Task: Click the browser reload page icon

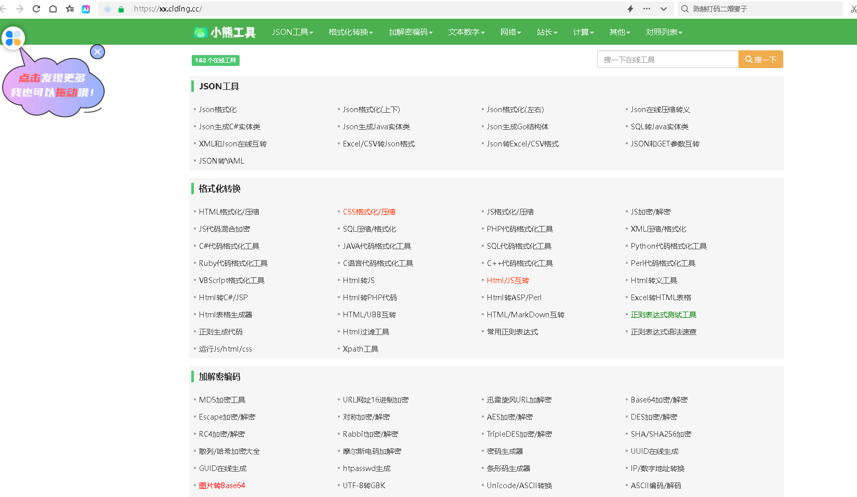Action: click(36, 9)
